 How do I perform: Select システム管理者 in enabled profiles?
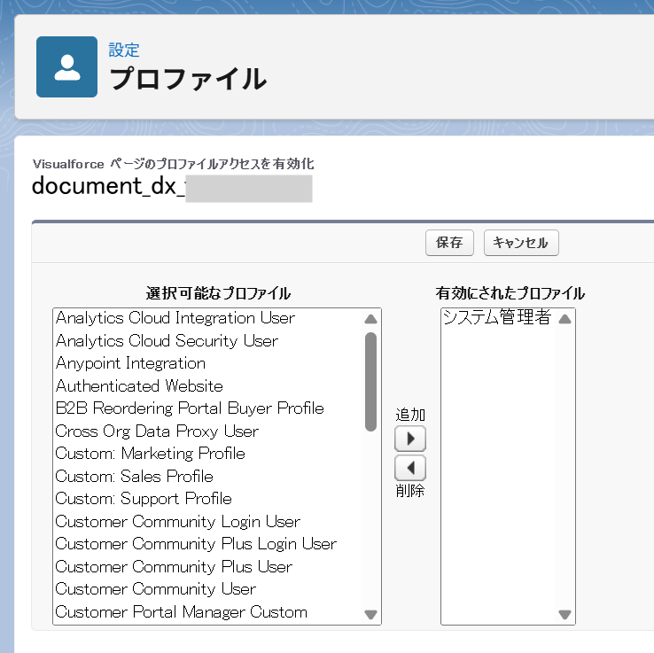(499, 317)
